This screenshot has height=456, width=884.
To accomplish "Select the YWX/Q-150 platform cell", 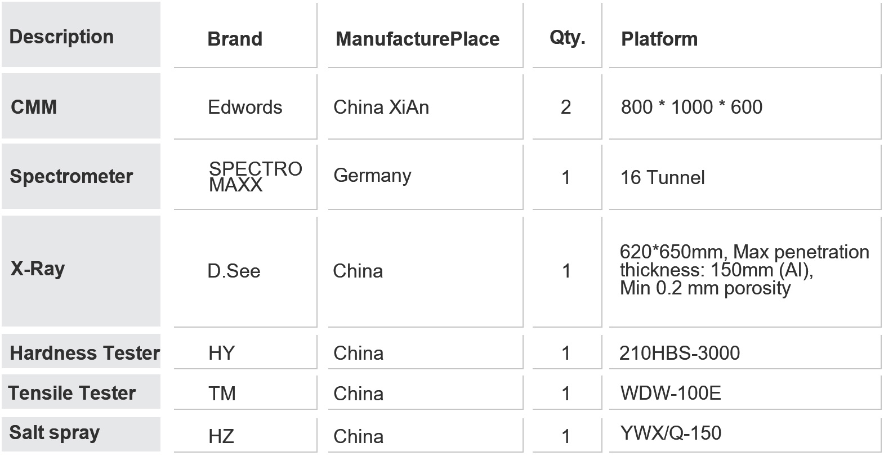I will coord(670,433).
